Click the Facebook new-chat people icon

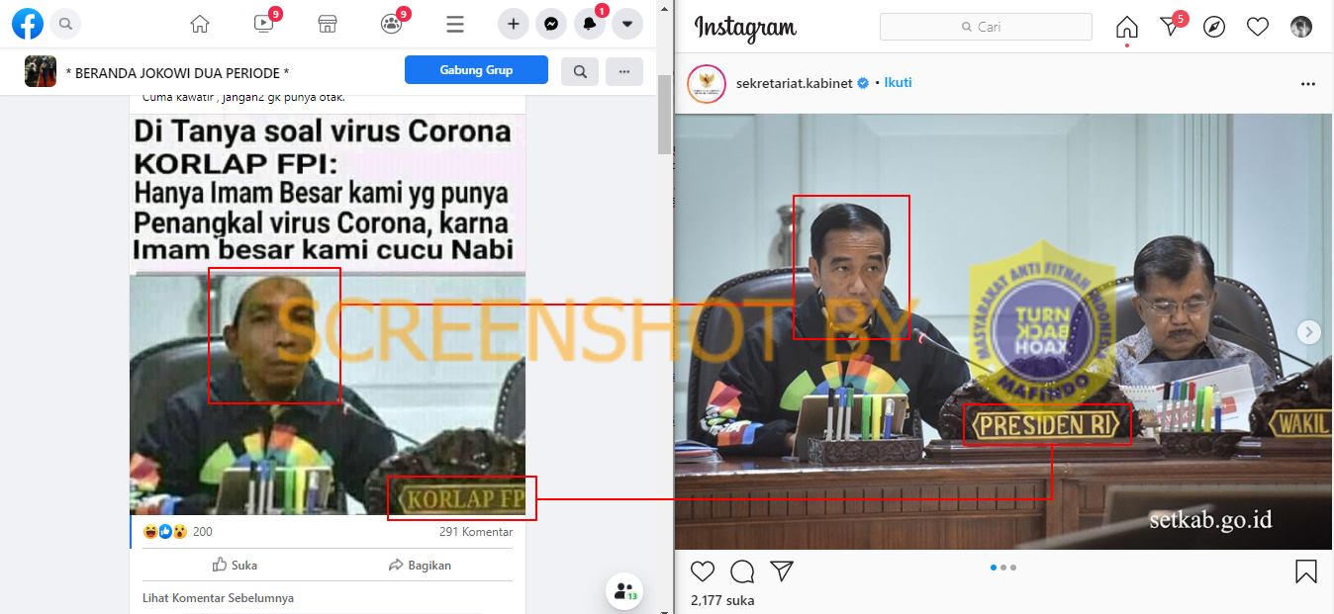624,592
